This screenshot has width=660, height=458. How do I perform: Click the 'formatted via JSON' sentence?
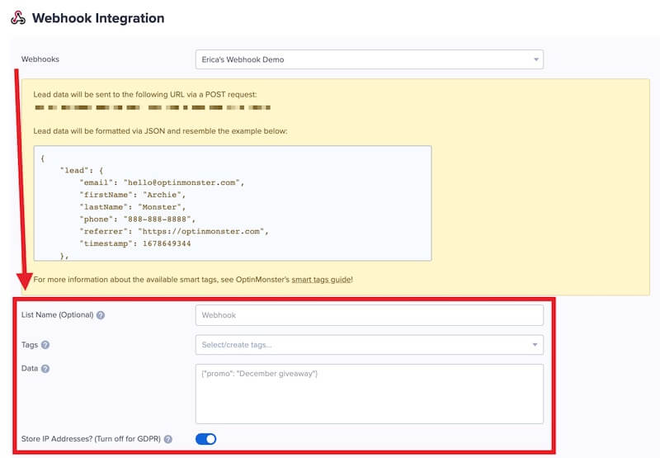click(160, 131)
